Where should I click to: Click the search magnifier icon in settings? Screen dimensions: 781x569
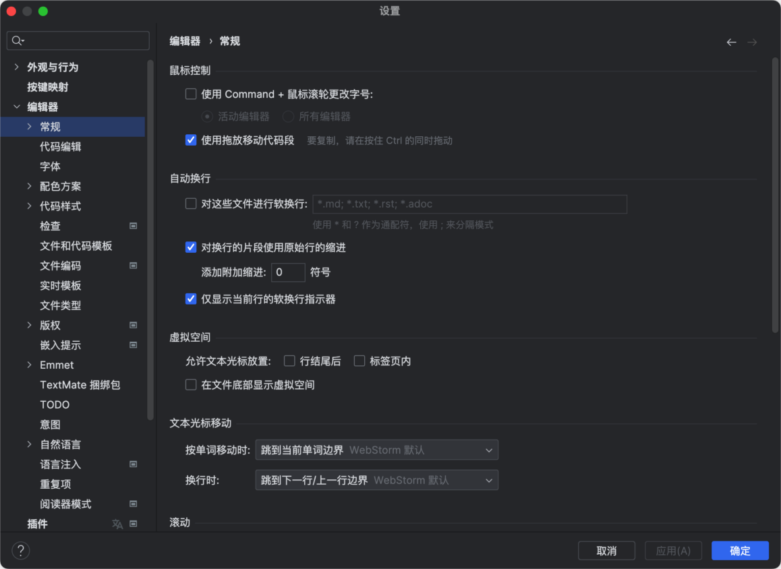tap(18, 41)
